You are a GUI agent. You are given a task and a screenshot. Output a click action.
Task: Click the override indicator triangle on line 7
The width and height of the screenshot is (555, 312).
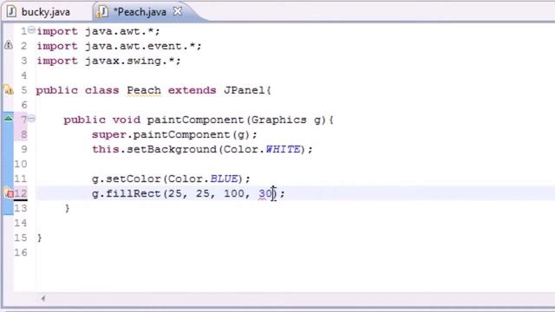point(8,119)
